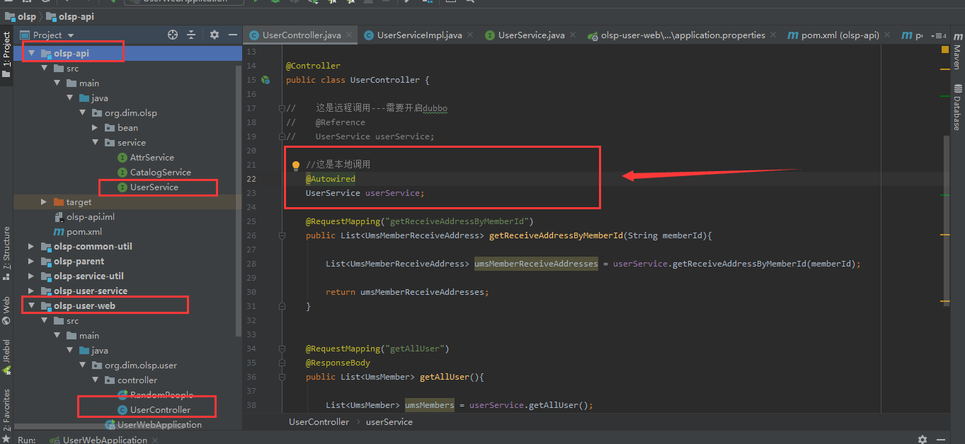Image resolution: width=965 pixels, height=444 pixels.
Task: Expand the olsp-parent module
Action: tap(30, 262)
